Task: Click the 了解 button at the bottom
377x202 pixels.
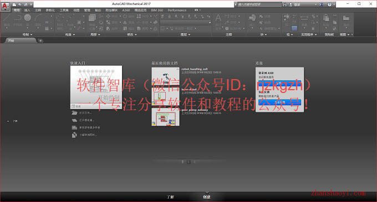Action: [170, 197]
